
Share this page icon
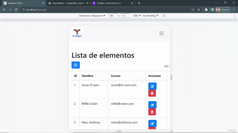(x=193, y=10)
